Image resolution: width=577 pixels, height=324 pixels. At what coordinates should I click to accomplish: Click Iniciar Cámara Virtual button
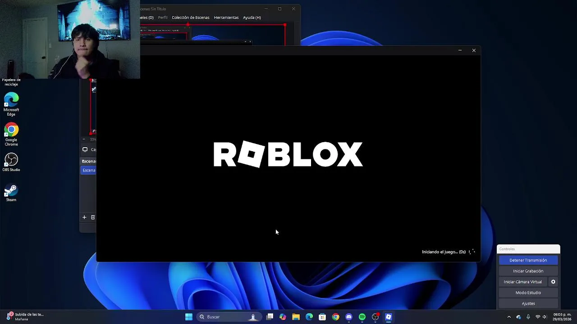click(x=523, y=282)
